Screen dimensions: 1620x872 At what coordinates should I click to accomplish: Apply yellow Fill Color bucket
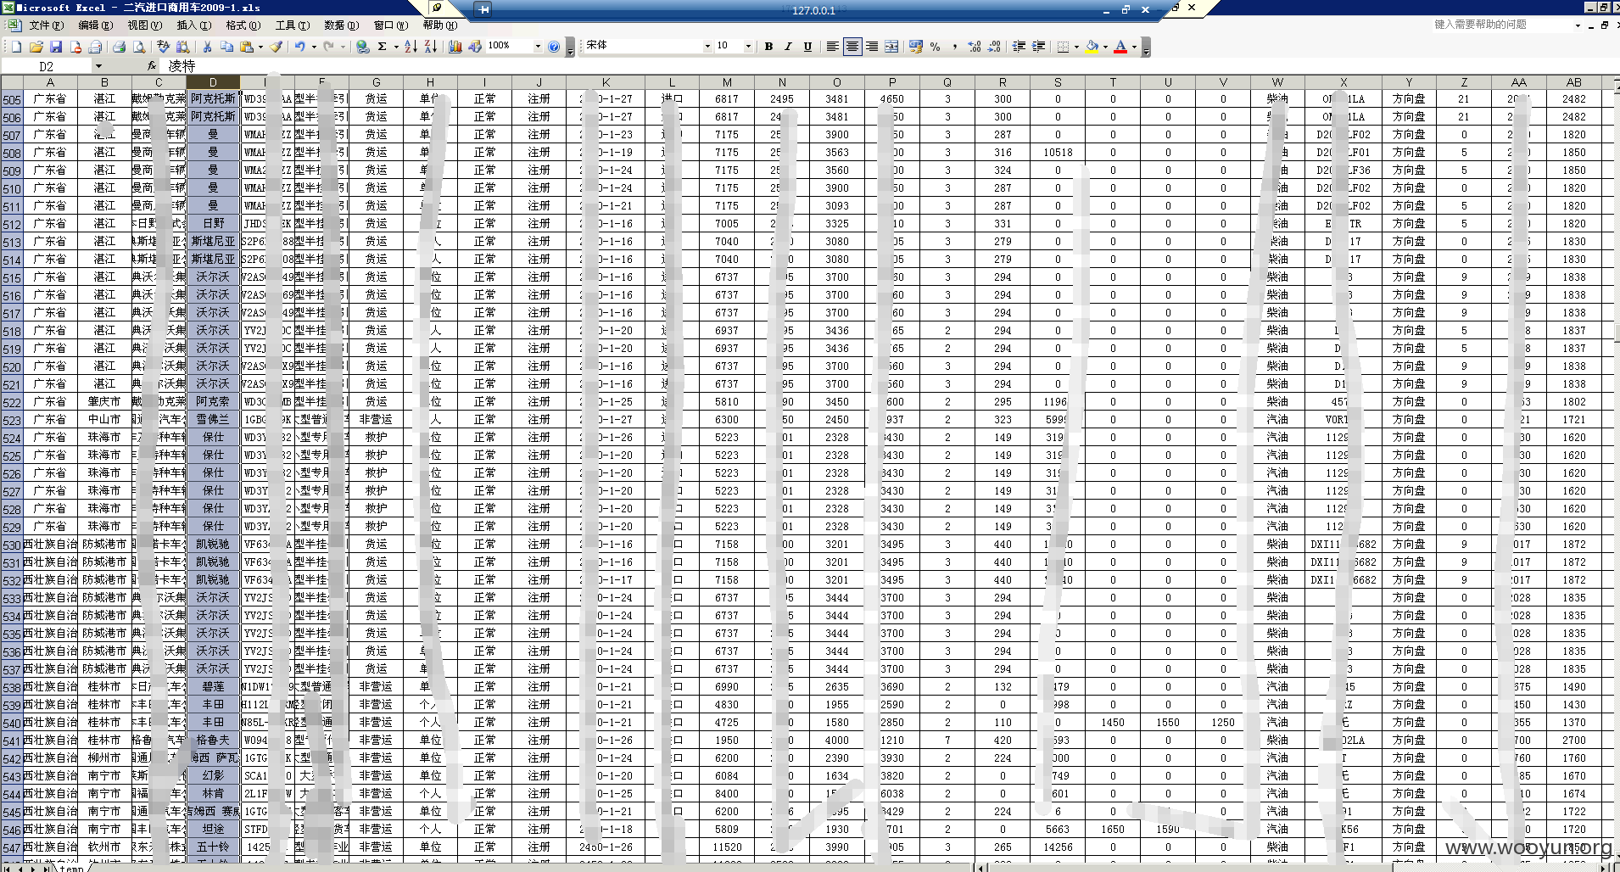(x=1092, y=47)
